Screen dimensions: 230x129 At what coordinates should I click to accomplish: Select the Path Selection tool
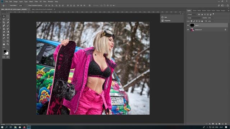[4, 41]
